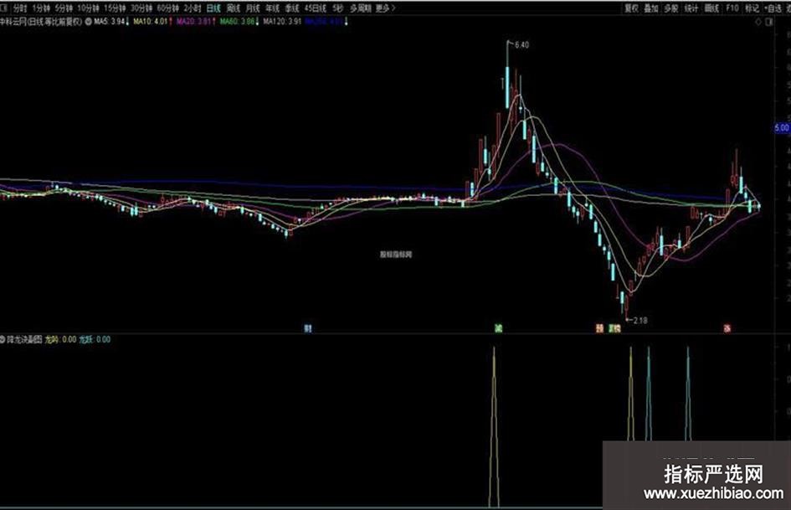The width and height of the screenshot is (791, 510).
Task: Click the blue event marker on timeline
Action: pyautogui.click(x=308, y=329)
